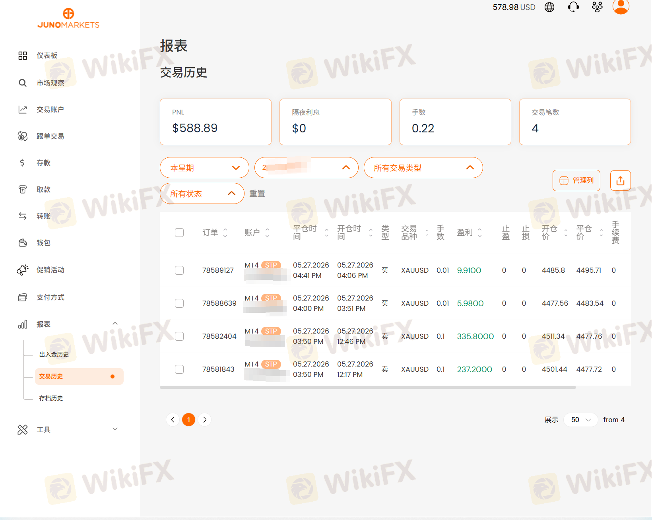The image size is (652, 520).
Task: Open the 本星期 period dropdown
Action: pyautogui.click(x=204, y=168)
